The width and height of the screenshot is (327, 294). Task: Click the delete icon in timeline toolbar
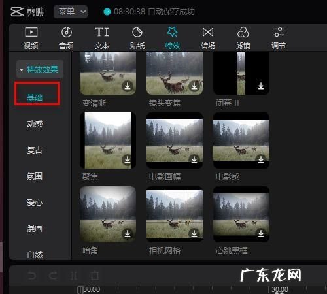point(95,276)
